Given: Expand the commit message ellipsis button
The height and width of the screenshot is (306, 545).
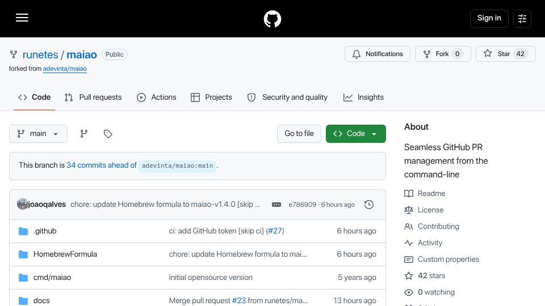Looking at the screenshot, I should (x=276, y=205).
